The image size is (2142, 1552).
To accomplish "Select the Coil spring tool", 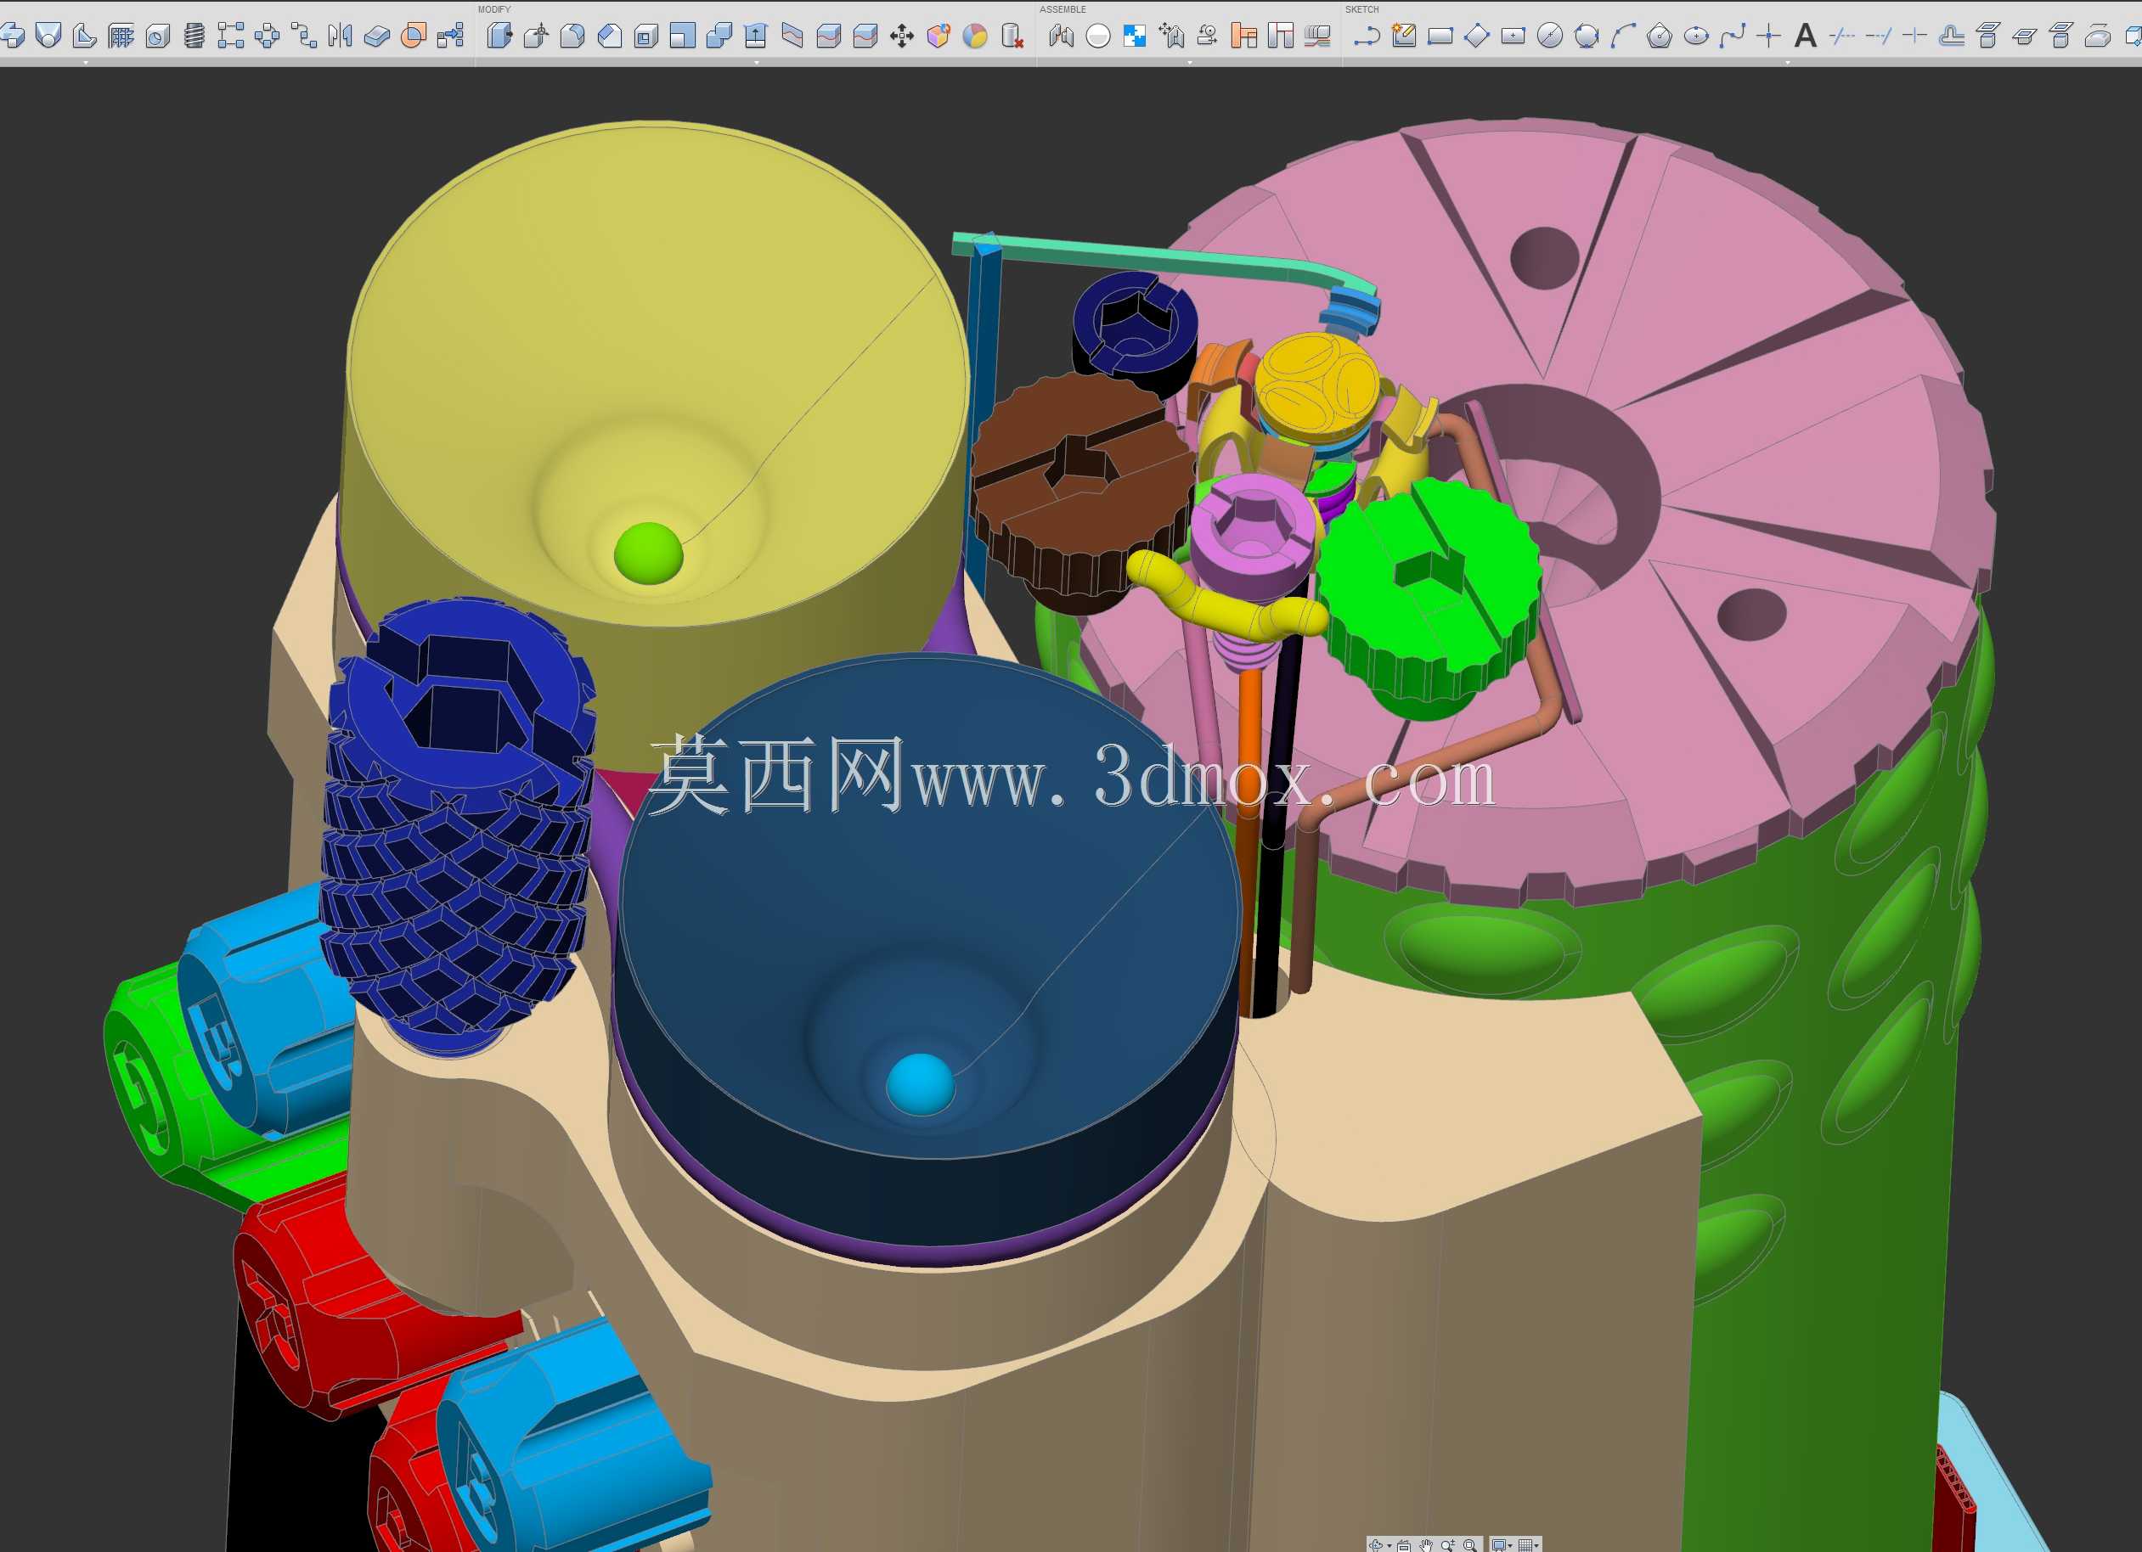I will coord(194,36).
